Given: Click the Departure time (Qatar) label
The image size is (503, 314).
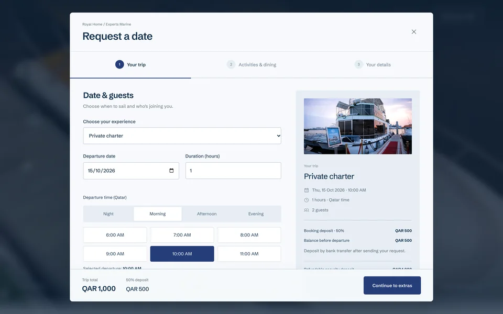Looking at the screenshot, I should 105,197.
